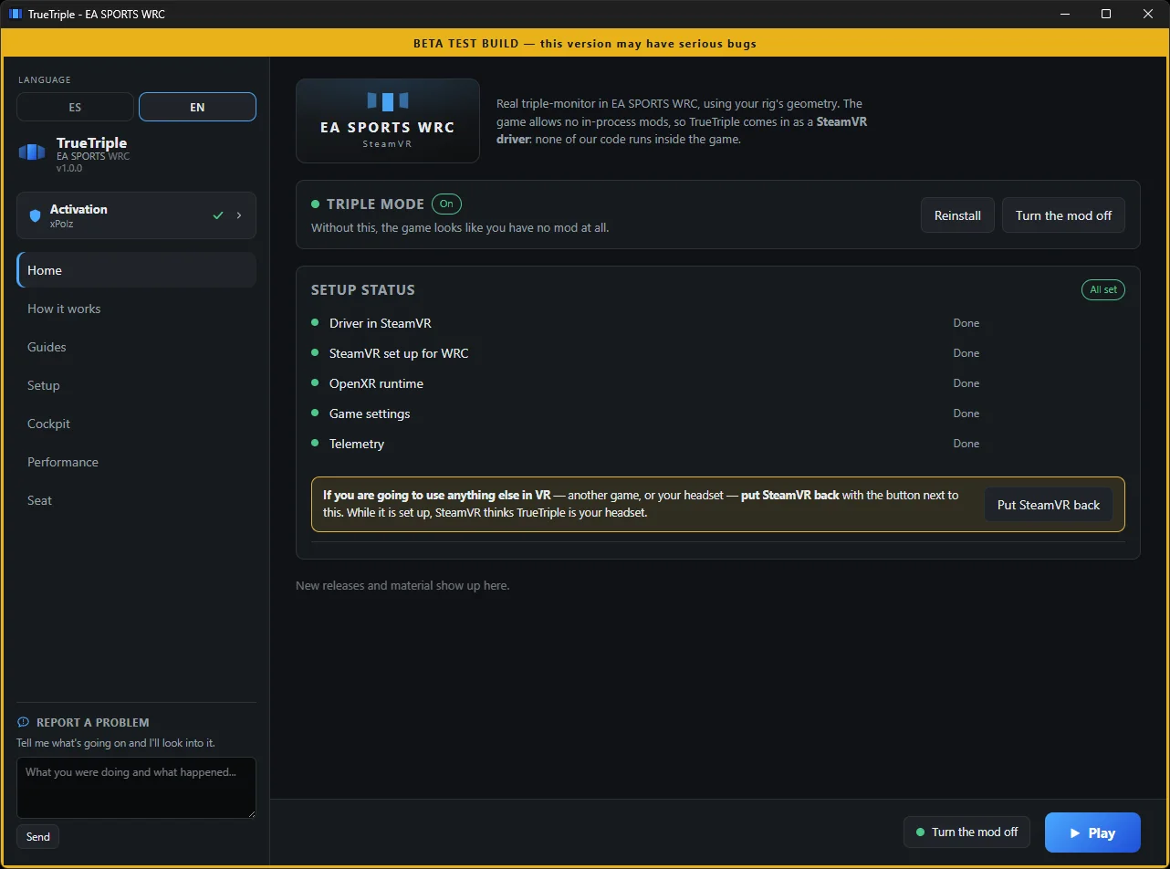
Task: Expand Activation with the chevron arrow
Action: pyautogui.click(x=239, y=215)
